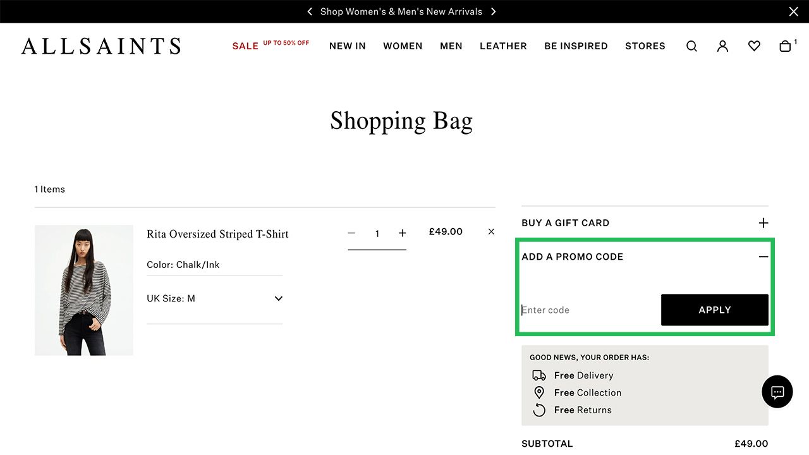Open the shopping bag icon in header
Image resolution: width=809 pixels, height=455 pixels.
pyautogui.click(x=786, y=46)
